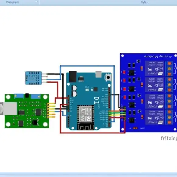The image size is (177, 177).
Task: Click the red wire below the D1 board
Action: 93,133
